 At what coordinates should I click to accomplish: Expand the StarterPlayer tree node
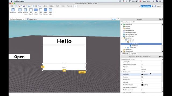[x=121, y=51]
